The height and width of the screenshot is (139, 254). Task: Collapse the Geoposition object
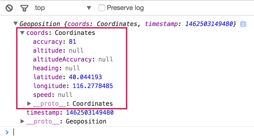tap(16, 24)
